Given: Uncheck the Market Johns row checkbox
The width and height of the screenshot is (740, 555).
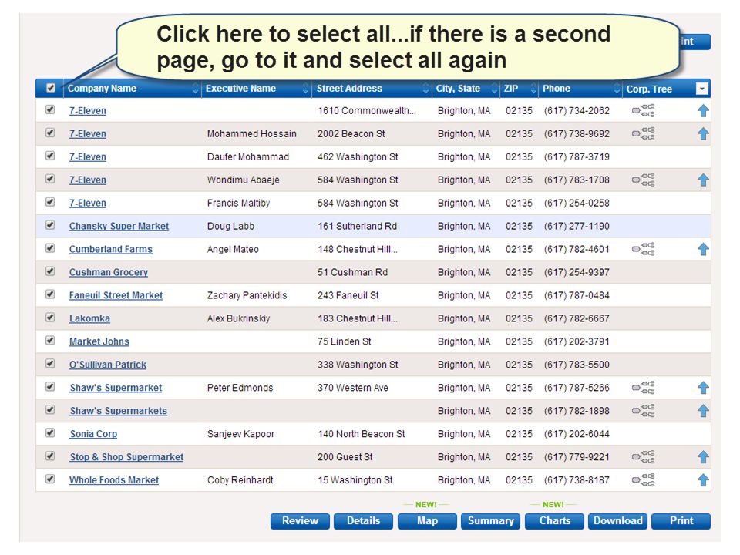Looking at the screenshot, I should tap(50, 341).
